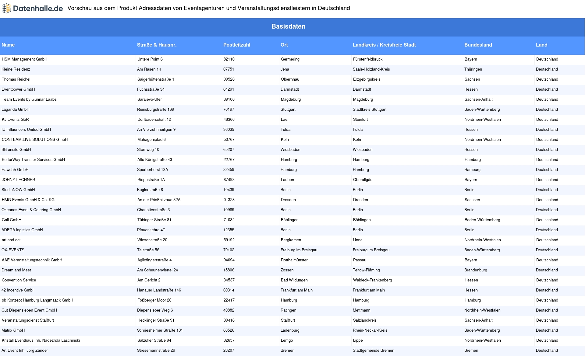Viewport: 585px width, 356px height.
Task: Click AAE Veranstaltungstechnik GmbH
Action: (x=32, y=260)
